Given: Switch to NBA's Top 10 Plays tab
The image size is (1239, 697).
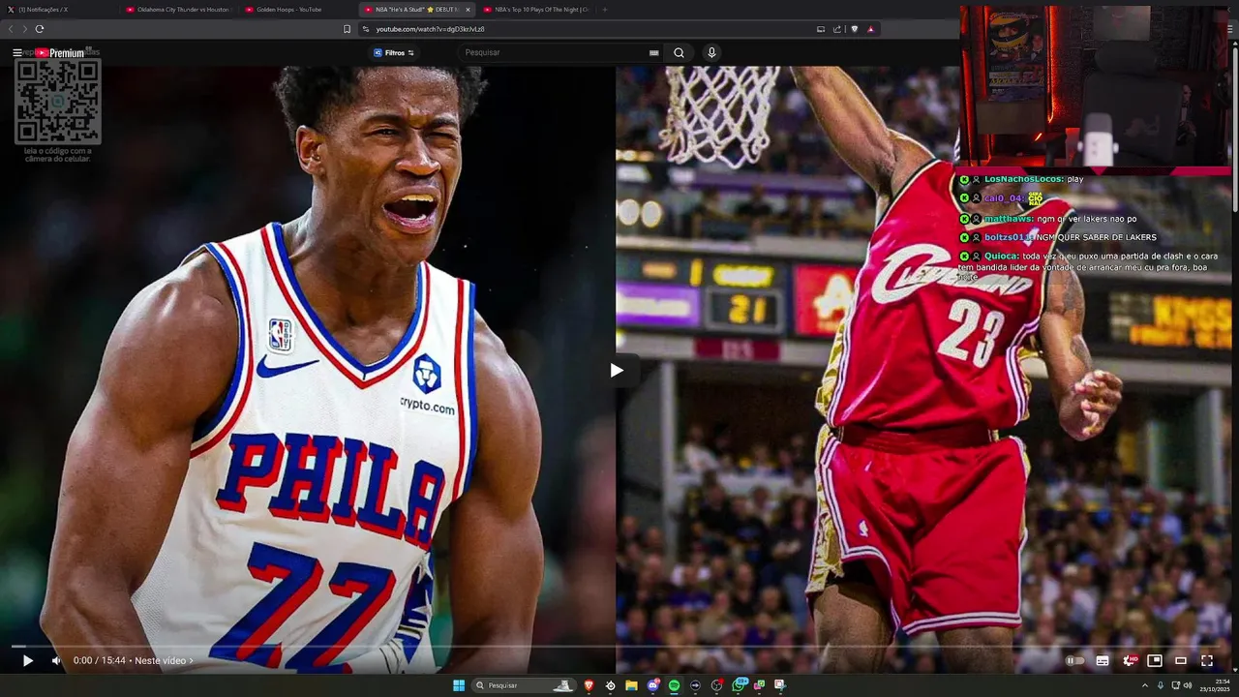Looking at the screenshot, I should [x=536, y=9].
